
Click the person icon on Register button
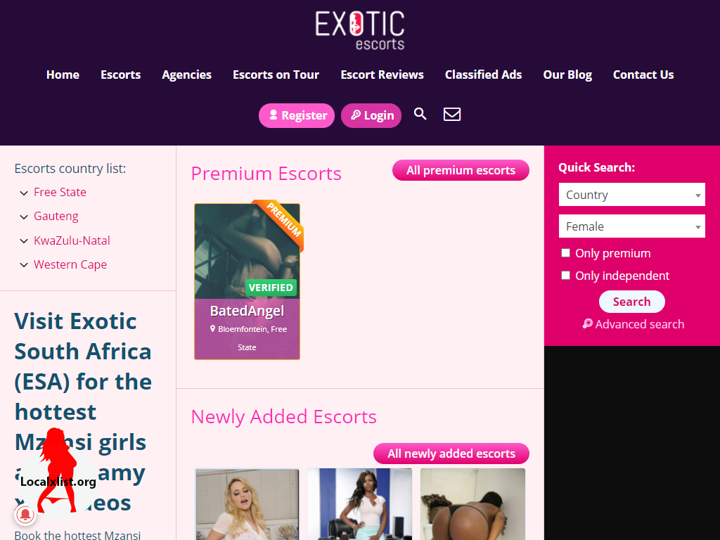coord(274,115)
